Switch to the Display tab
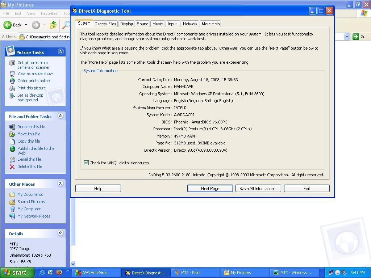 pyautogui.click(x=126, y=24)
